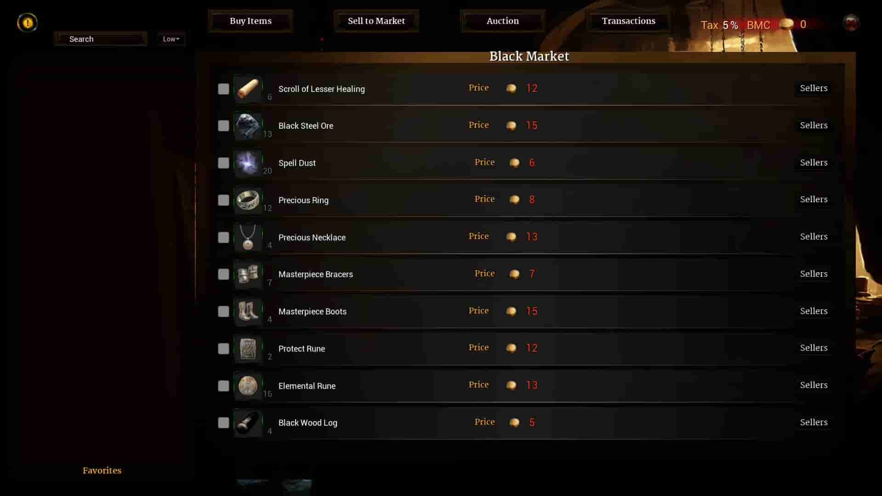
Task: Click the yellow exclamation alert icon
Action: 27,23
